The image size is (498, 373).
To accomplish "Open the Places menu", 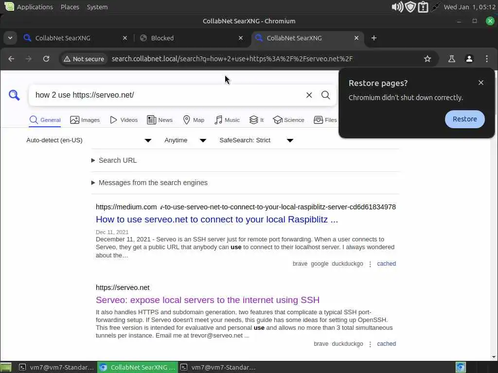I will [70, 7].
